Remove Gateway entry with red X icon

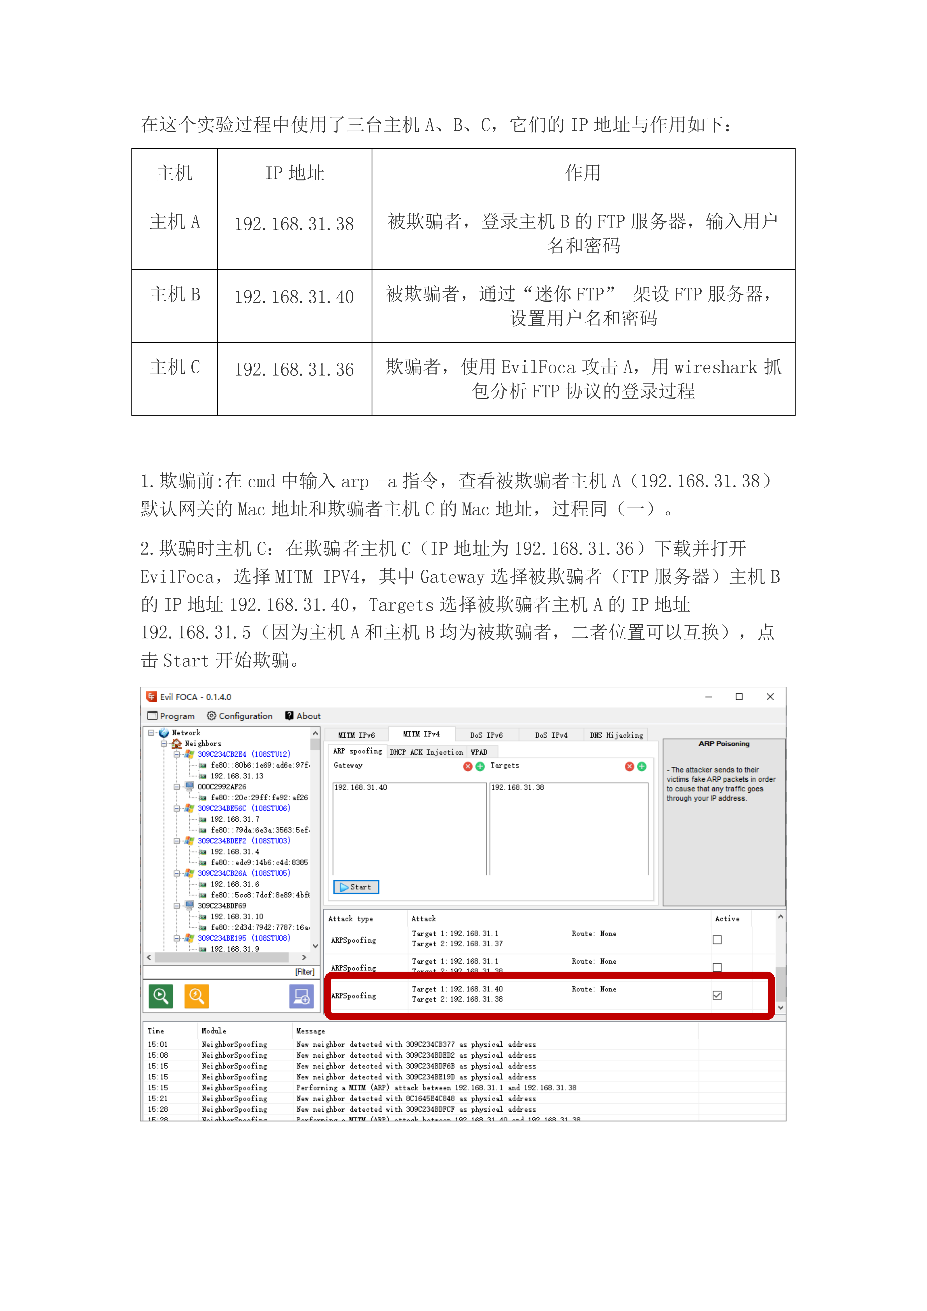(467, 766)
